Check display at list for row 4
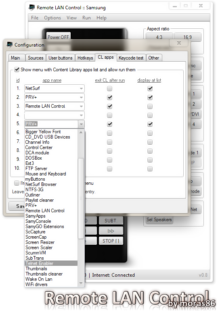Image resolution: width=218 pixels, height=312 pixels. coord(150,115)
